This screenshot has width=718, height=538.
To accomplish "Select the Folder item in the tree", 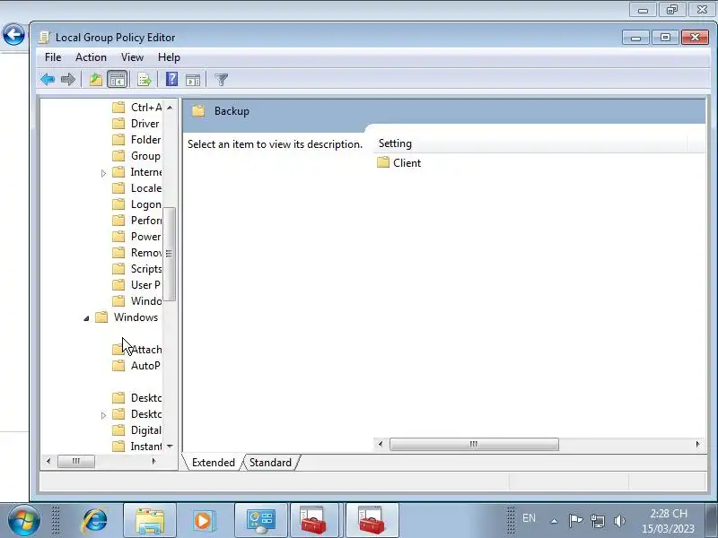I will pyautogui.click(x=136, y=140).
